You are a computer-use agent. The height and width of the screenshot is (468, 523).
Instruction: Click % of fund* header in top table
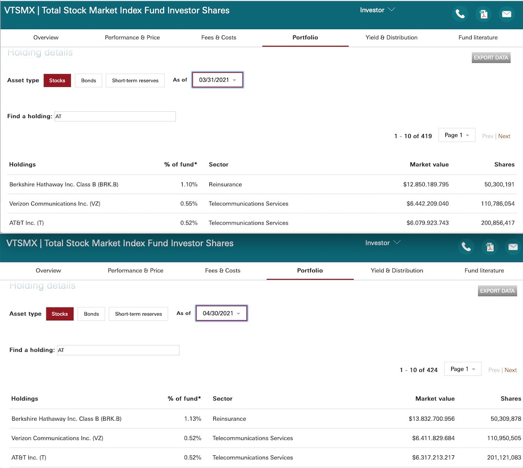[x=181, y=164]
